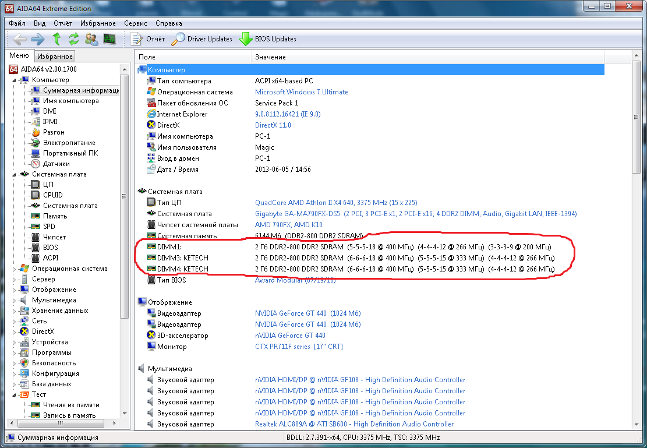Image resolution: width=647 pixels, height=448 pixels.
Task: Click the sidebar scroll down arrow
Action: tap(125, 413)
